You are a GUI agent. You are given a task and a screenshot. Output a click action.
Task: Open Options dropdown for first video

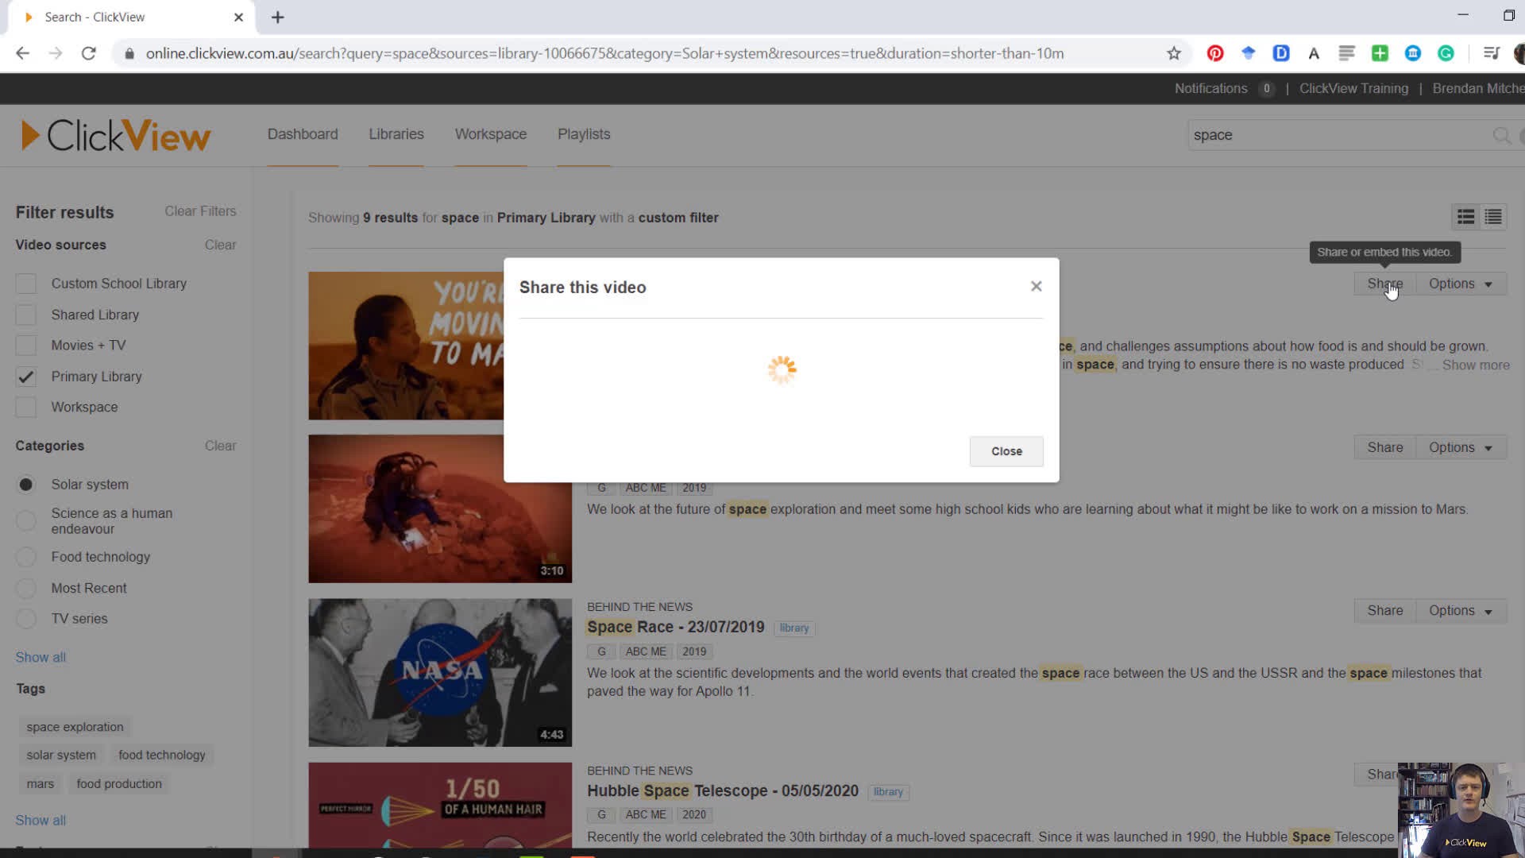(x=1460, y=284)
